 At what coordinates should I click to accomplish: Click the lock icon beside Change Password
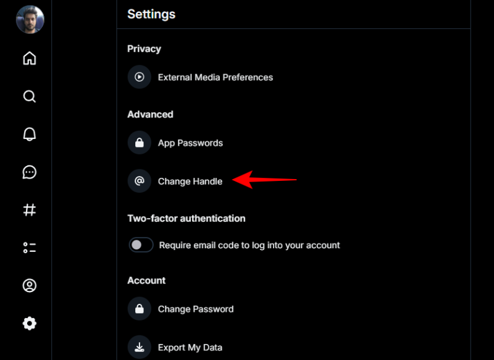coord(140,309)
